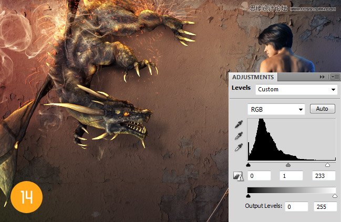Viewport: 341px width, 222px height.
Task: Click the white input level slider handle
Action: pyautogui.click(x=327, y=165)
